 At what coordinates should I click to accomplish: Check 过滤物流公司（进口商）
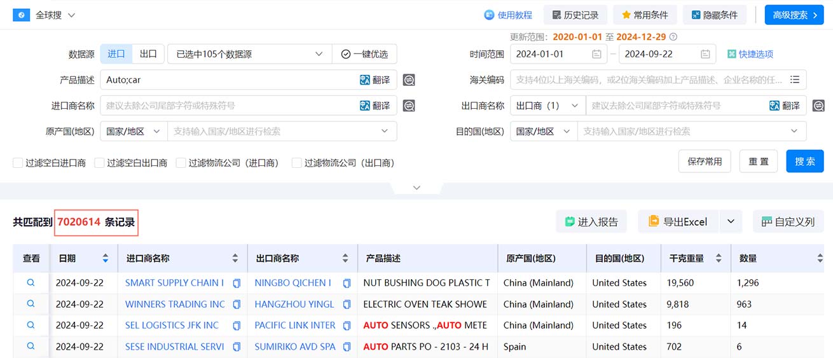coord(181,163)
